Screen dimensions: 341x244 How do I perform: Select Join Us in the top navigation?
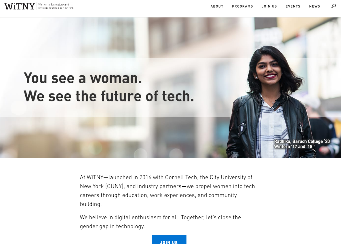tap(269, 6)
